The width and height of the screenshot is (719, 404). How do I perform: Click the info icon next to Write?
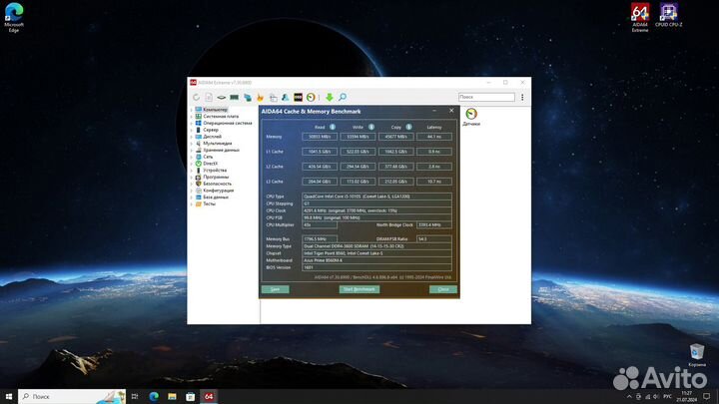(x=370, y=127)
